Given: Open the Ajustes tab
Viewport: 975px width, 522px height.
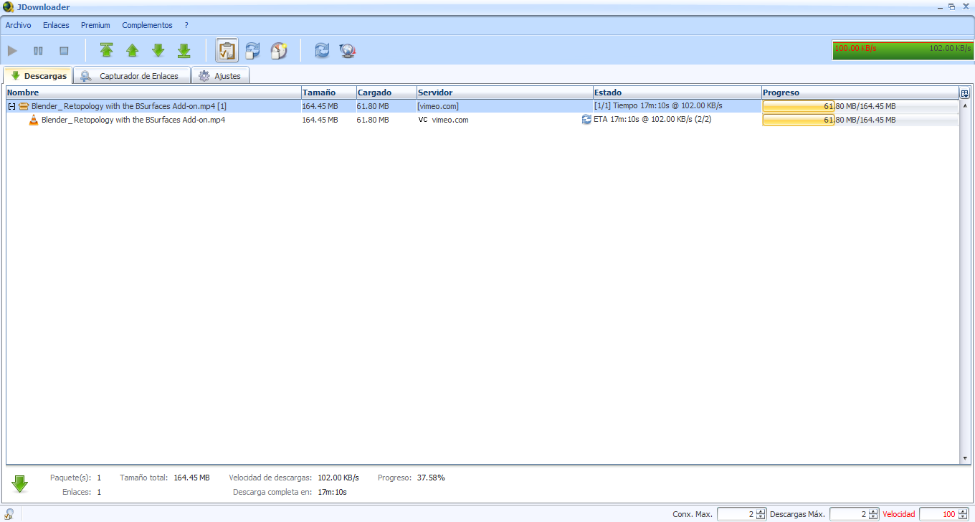Looking at the screenshot, I should (x=220, y=76).
